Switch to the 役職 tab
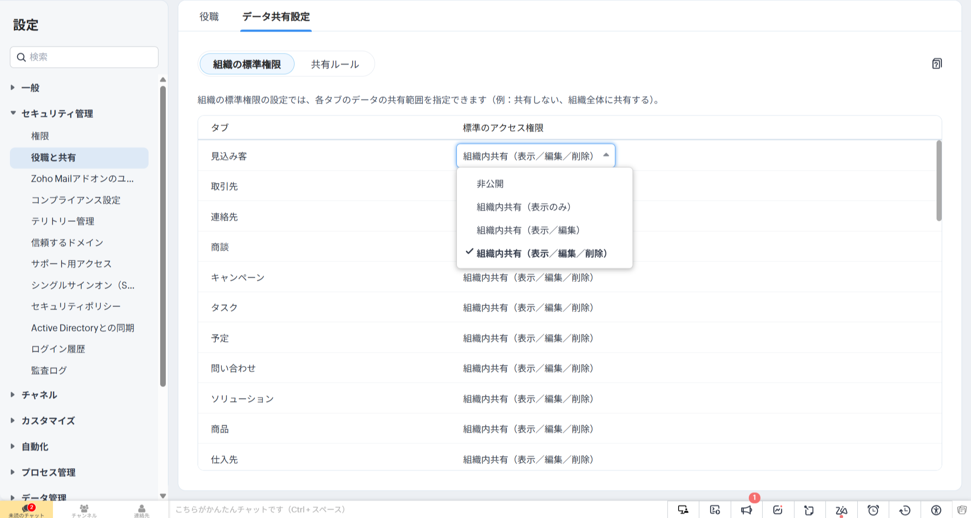 pos(209,17)
